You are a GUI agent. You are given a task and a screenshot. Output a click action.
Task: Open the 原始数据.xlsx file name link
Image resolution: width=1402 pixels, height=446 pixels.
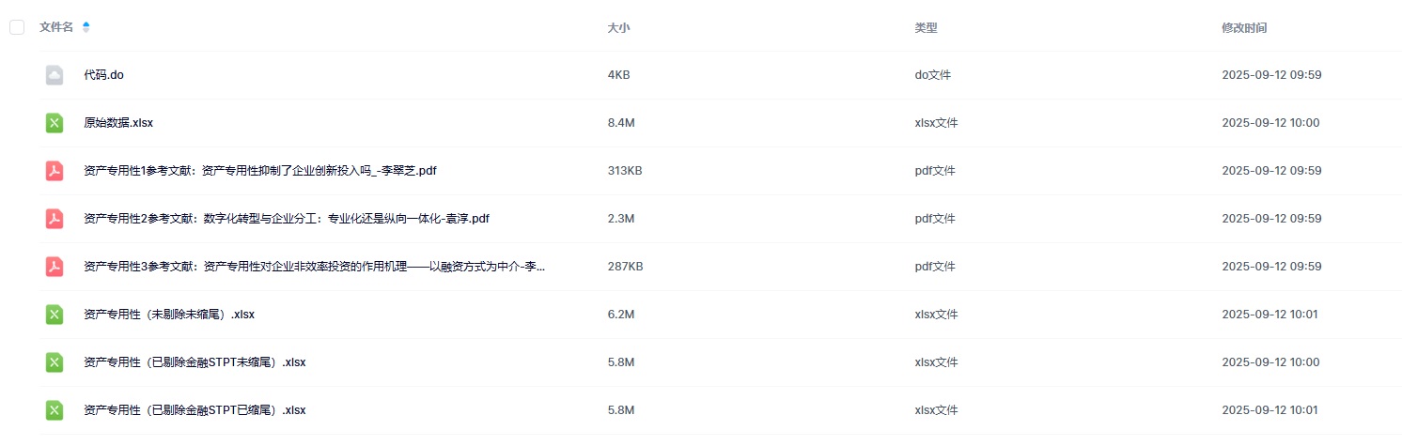(118, 123)
